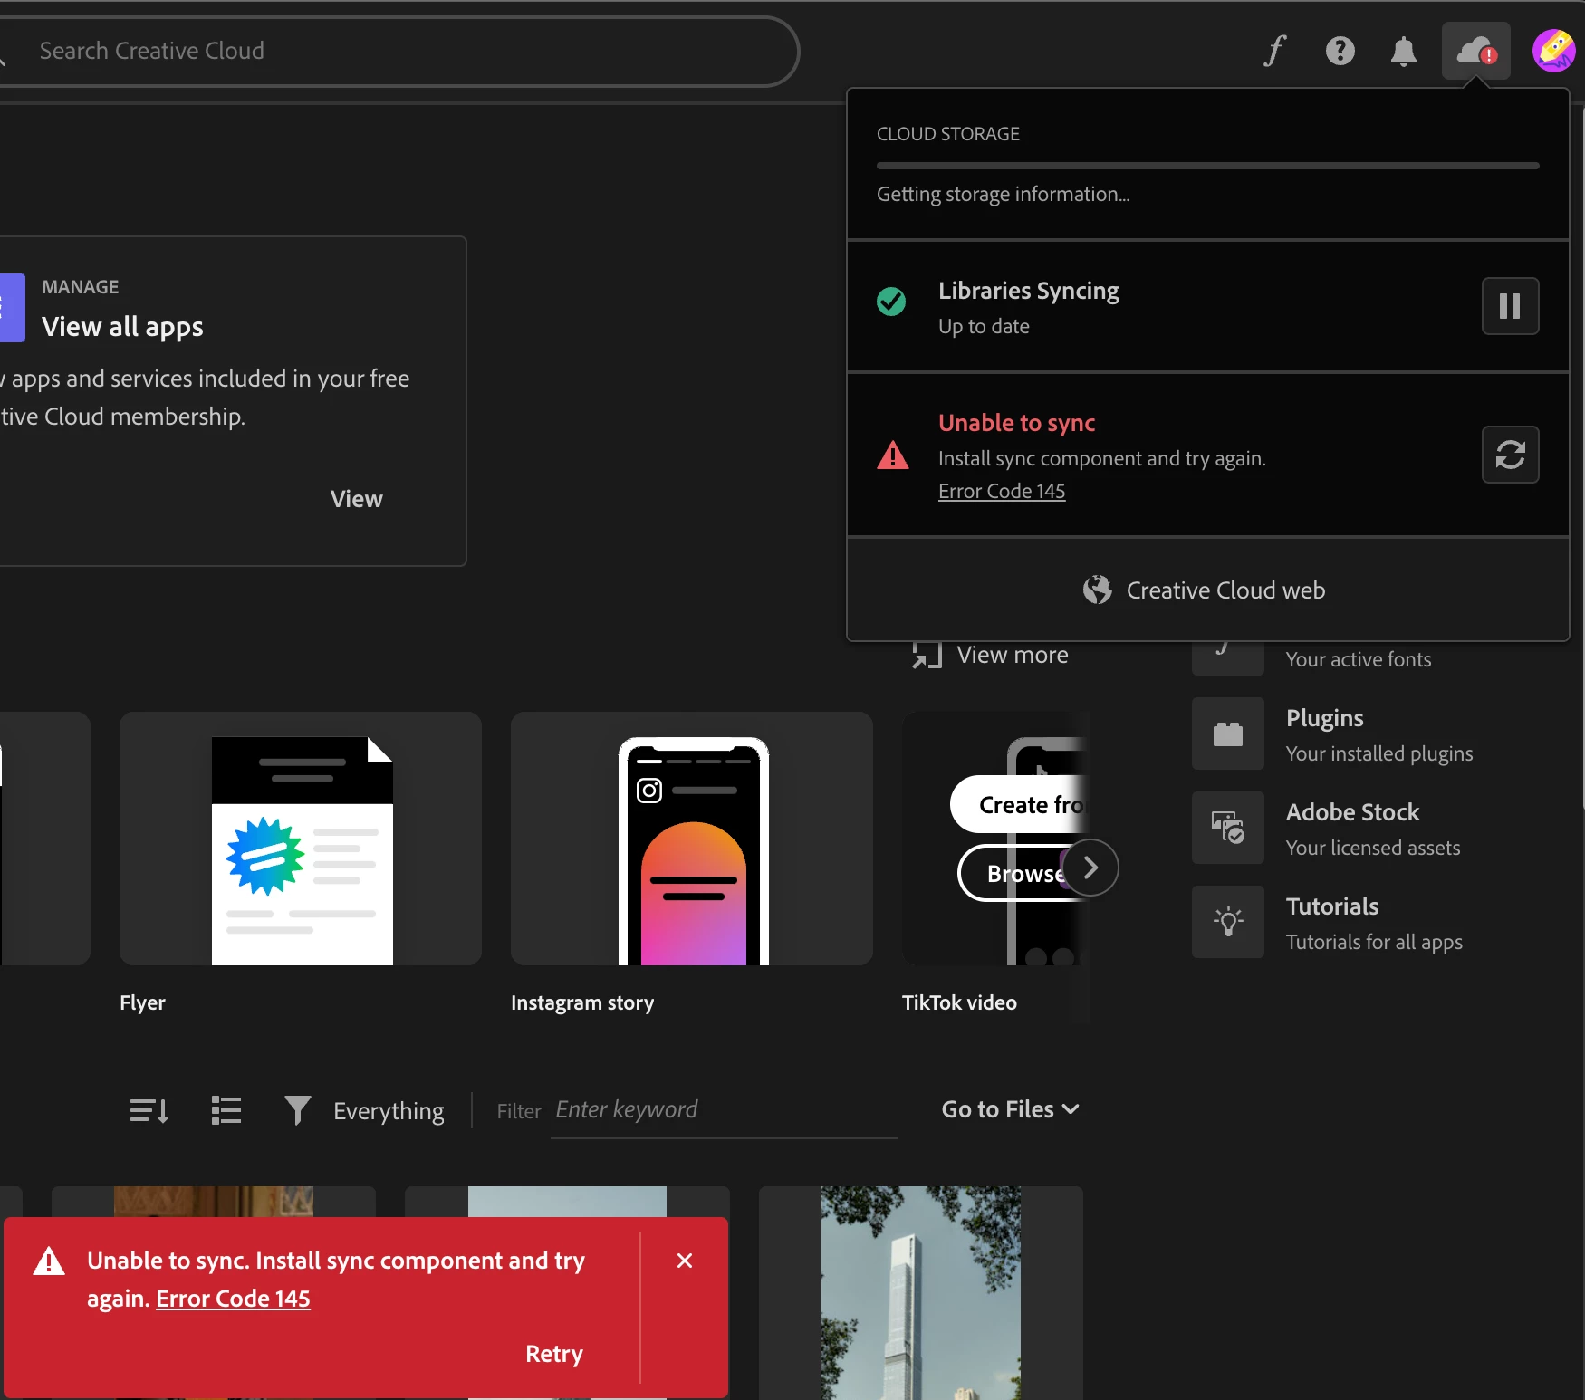Click Retry in the error toast
1585x1400 pixels.
click(x=554, y=1354)
